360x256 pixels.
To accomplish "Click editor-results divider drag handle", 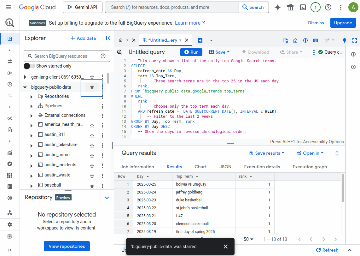I will pyautogui.click(x=231, y=143).
